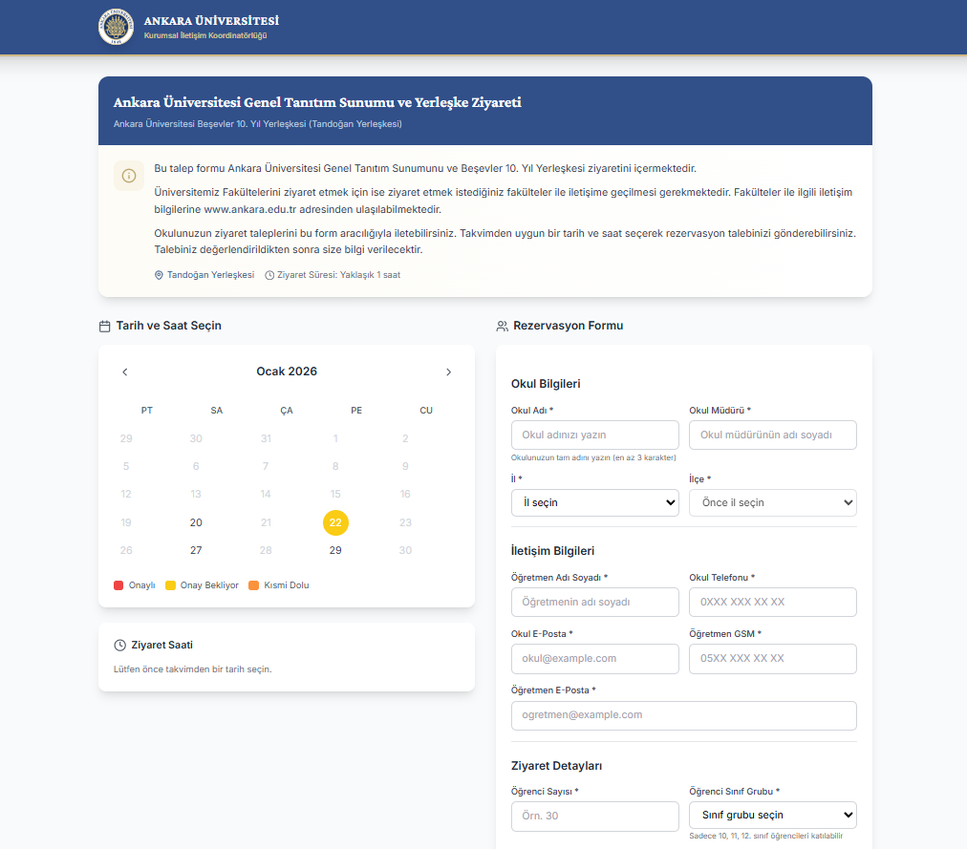
Task: Focus the Okul Adı input field
Action: pos(595,435)
